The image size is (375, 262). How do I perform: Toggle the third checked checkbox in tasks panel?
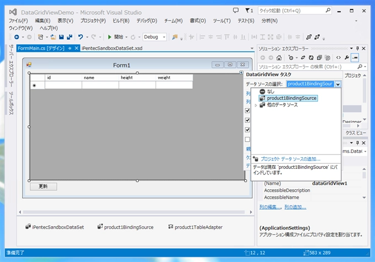click(248, 130)
